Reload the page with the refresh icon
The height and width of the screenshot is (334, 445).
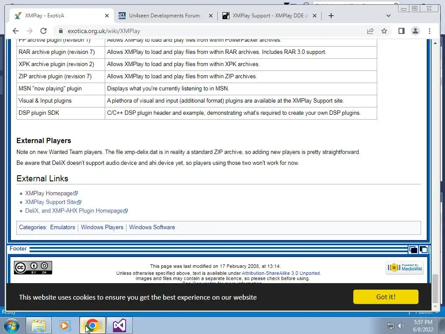43,31
